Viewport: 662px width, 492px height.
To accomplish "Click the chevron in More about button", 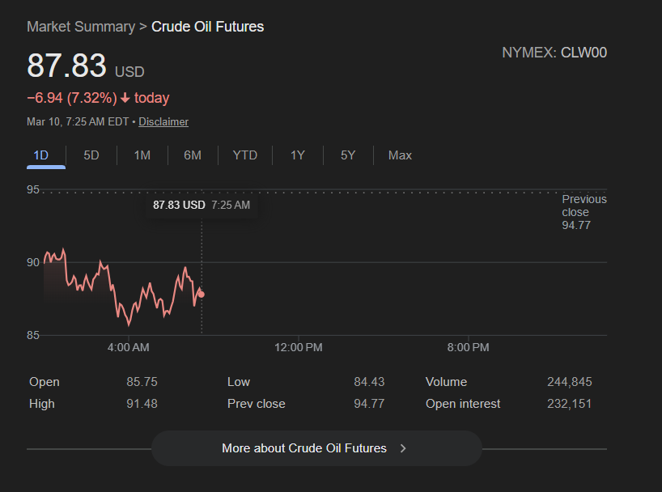I will click(403, 448).
